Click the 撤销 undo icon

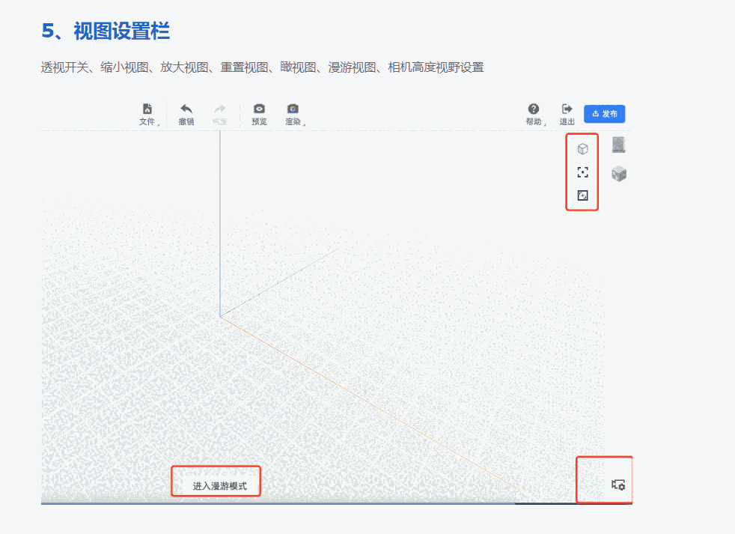point(185,109)
